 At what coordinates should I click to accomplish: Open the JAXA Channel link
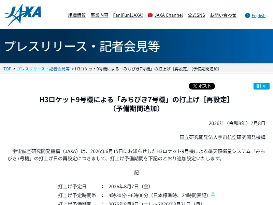(169, 15)
